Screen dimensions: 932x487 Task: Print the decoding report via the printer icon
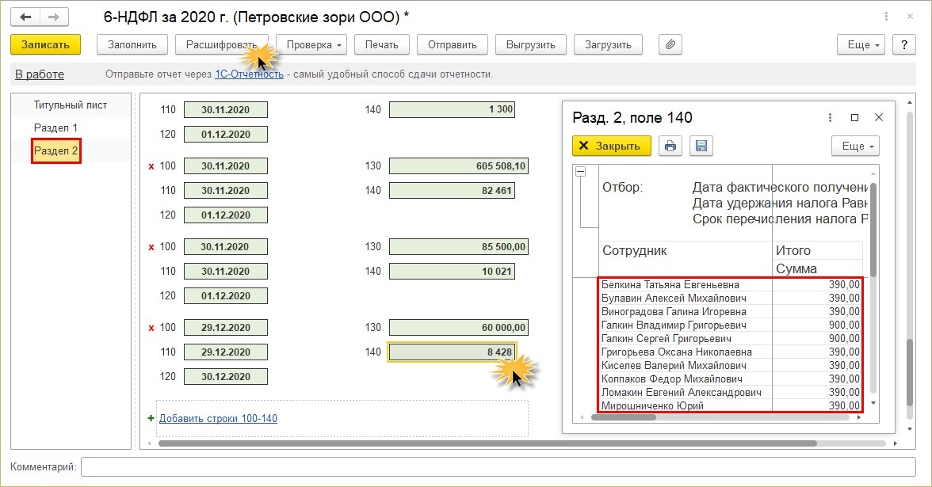pyautogui.click(x=670, y=146)
